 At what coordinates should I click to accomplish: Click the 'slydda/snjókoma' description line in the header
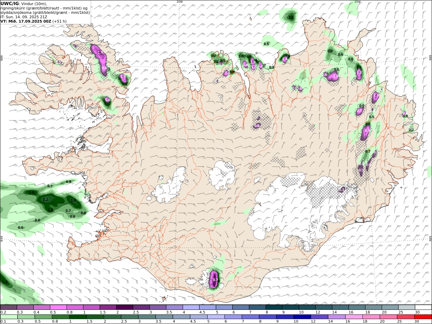45,12
